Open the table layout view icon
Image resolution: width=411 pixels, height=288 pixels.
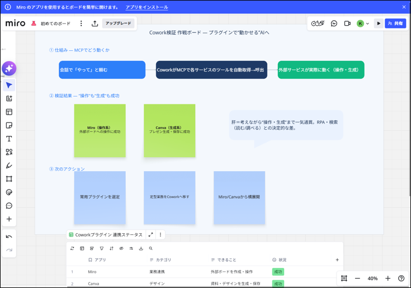82,248
